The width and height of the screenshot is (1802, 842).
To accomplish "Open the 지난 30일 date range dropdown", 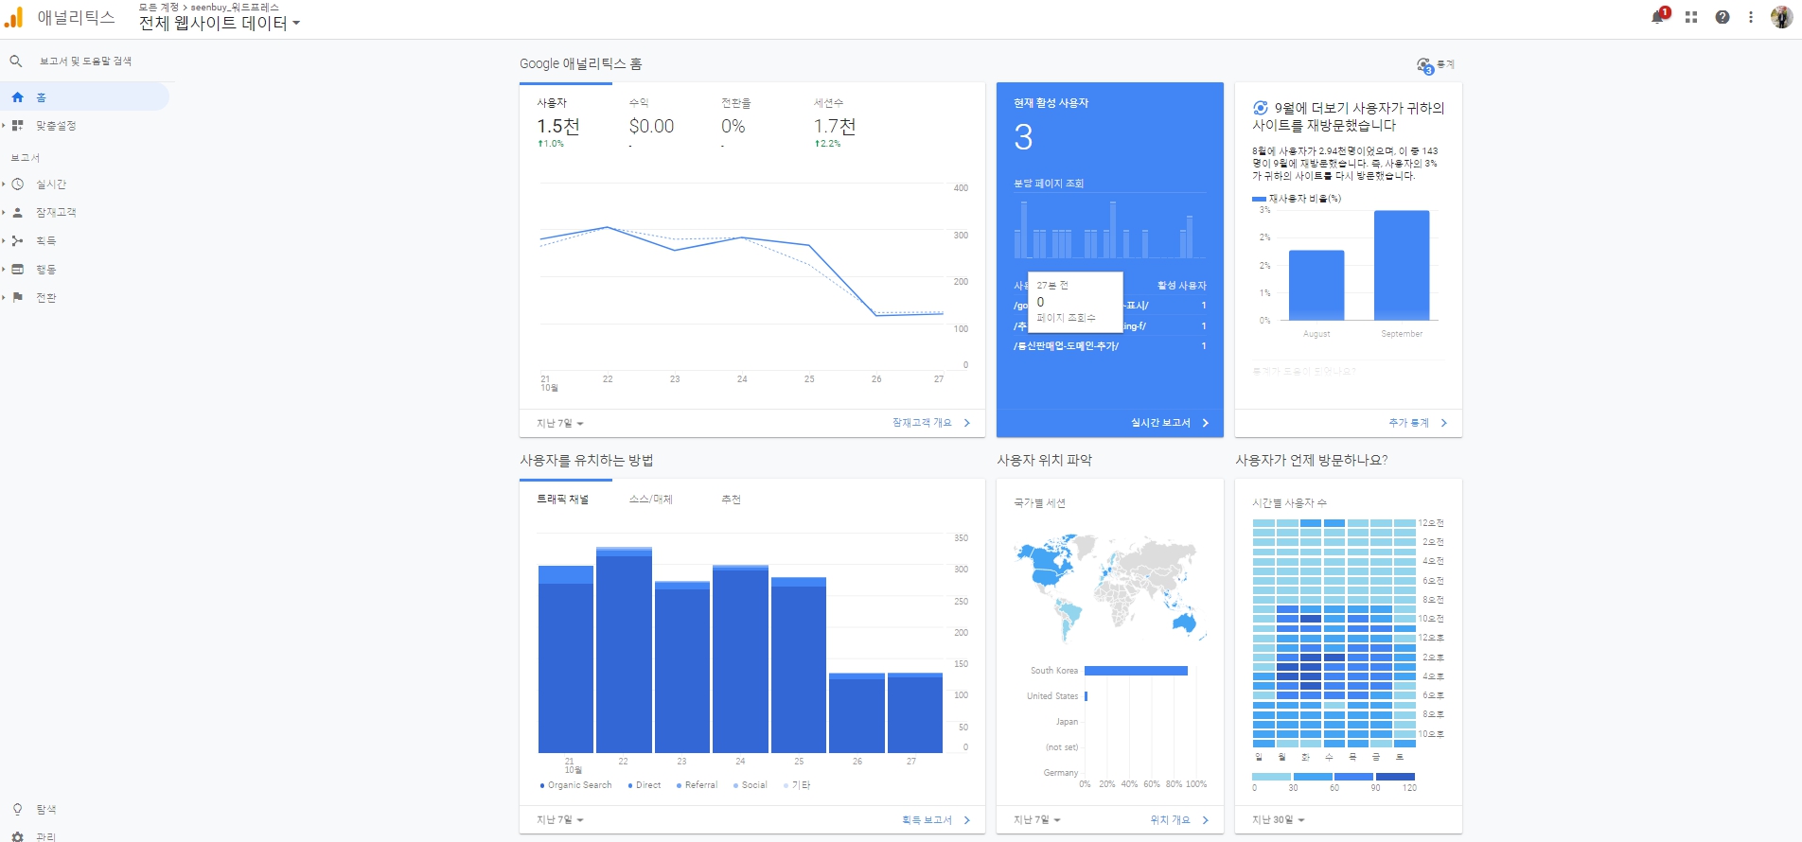I will [x=1278, y=819].
